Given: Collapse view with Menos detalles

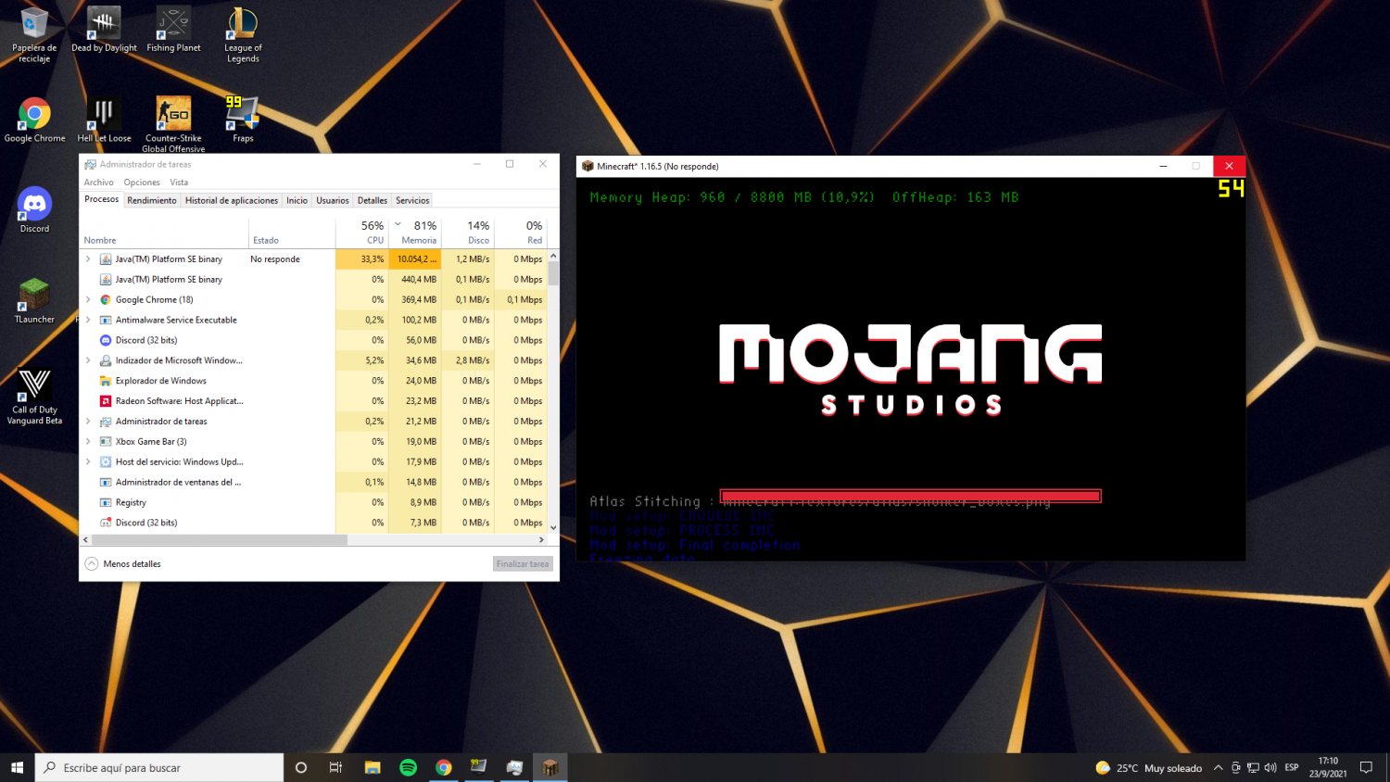Looking at the screenshot, I should (123, 563).
